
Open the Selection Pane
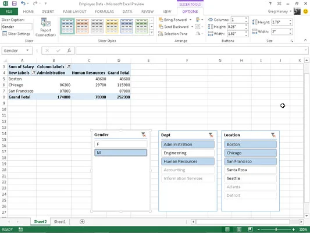point(173,34)
